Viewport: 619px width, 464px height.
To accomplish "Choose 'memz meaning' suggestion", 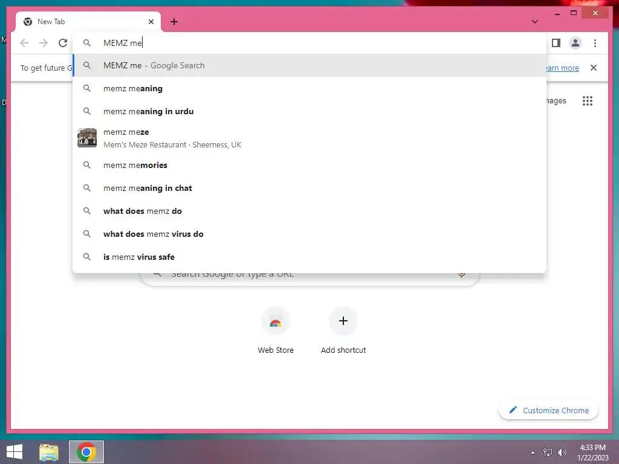I will pyautogui.click(x=309, y=88).
